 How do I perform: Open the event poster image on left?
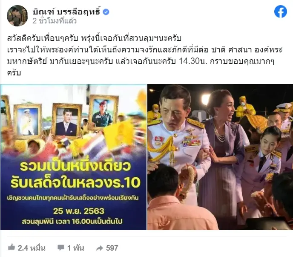pyautogui.click(x=73, y=157)
